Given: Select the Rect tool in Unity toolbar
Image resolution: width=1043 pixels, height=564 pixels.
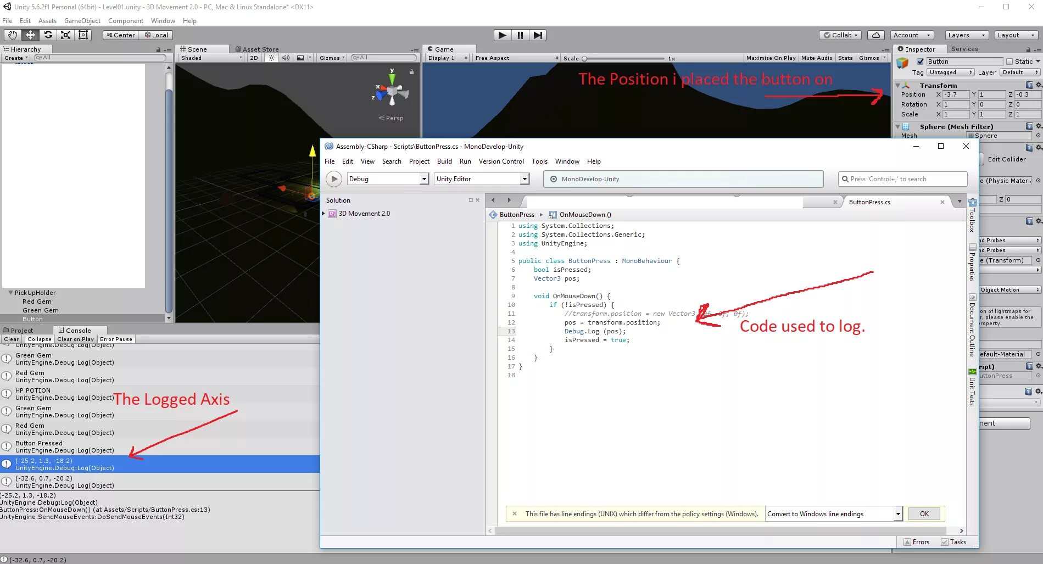Looking at the screenshot, I should point(83,35).
